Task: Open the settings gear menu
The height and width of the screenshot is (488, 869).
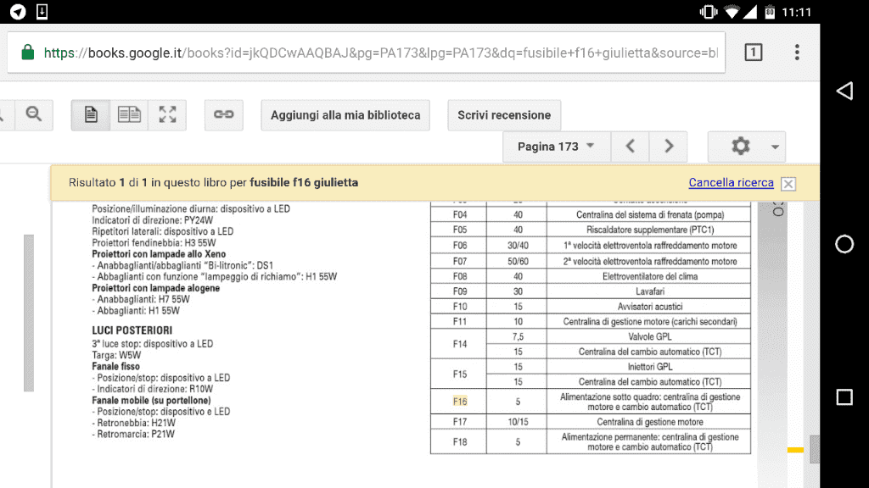Action: 747,147
